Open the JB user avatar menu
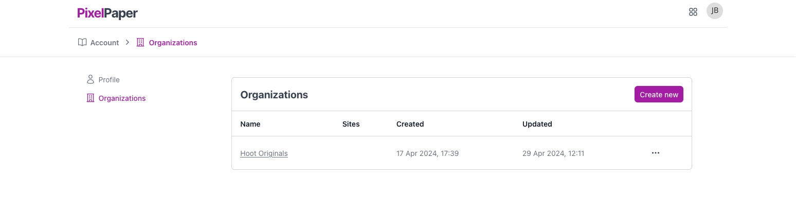The height and width of the screenshot is (211, 796). [715, 11]
